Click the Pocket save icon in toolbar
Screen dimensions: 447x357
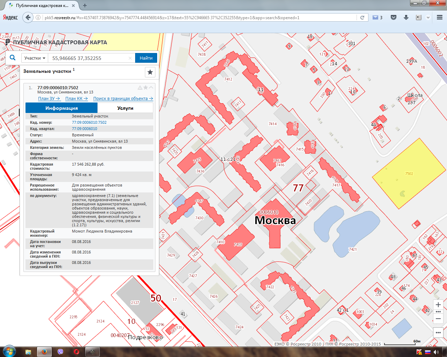coord(394,17)
